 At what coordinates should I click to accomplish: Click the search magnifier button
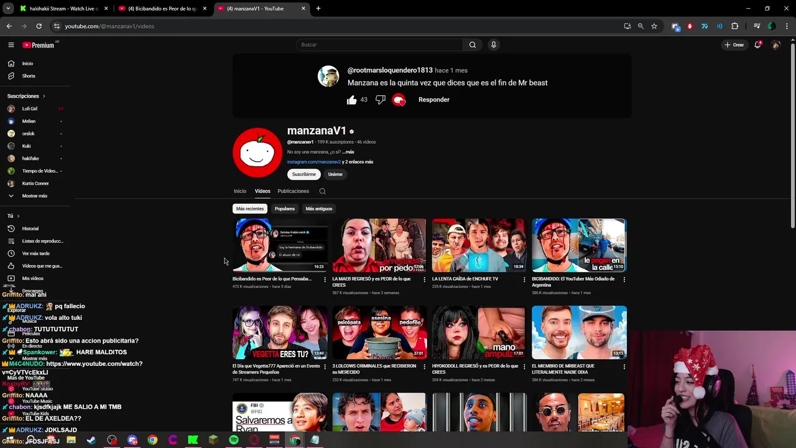click(473, 45)
